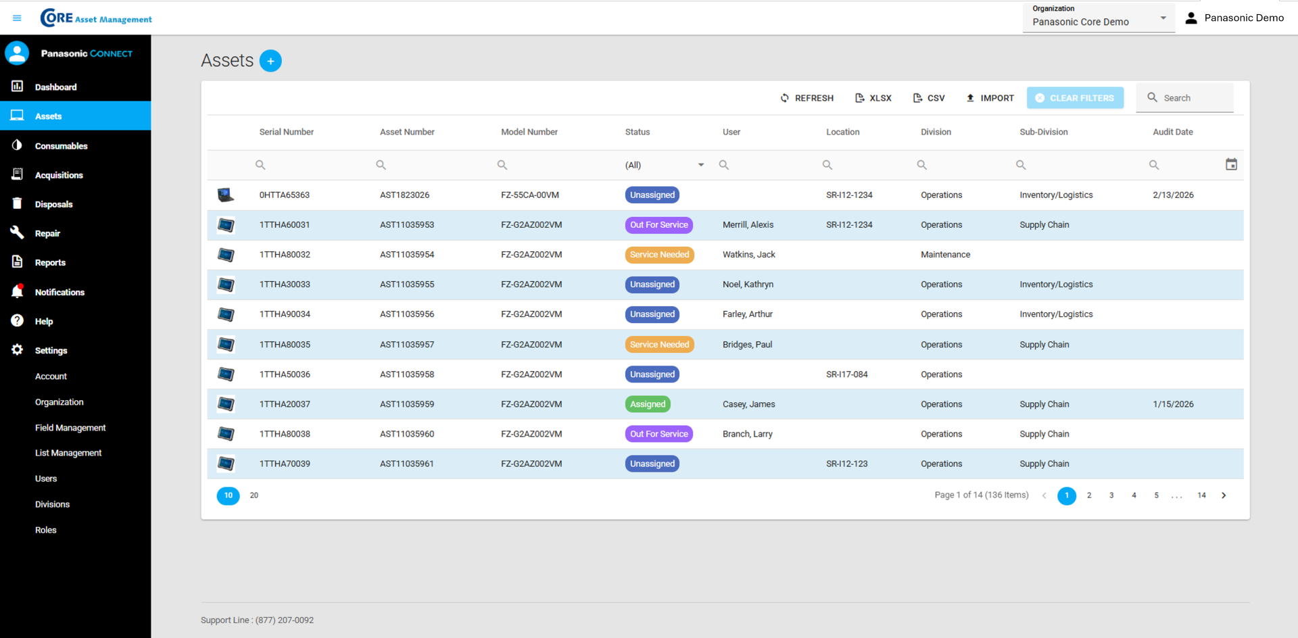Click the plus icon beside Assets heading
The image size is (1298, 638).
pos(270,60)
